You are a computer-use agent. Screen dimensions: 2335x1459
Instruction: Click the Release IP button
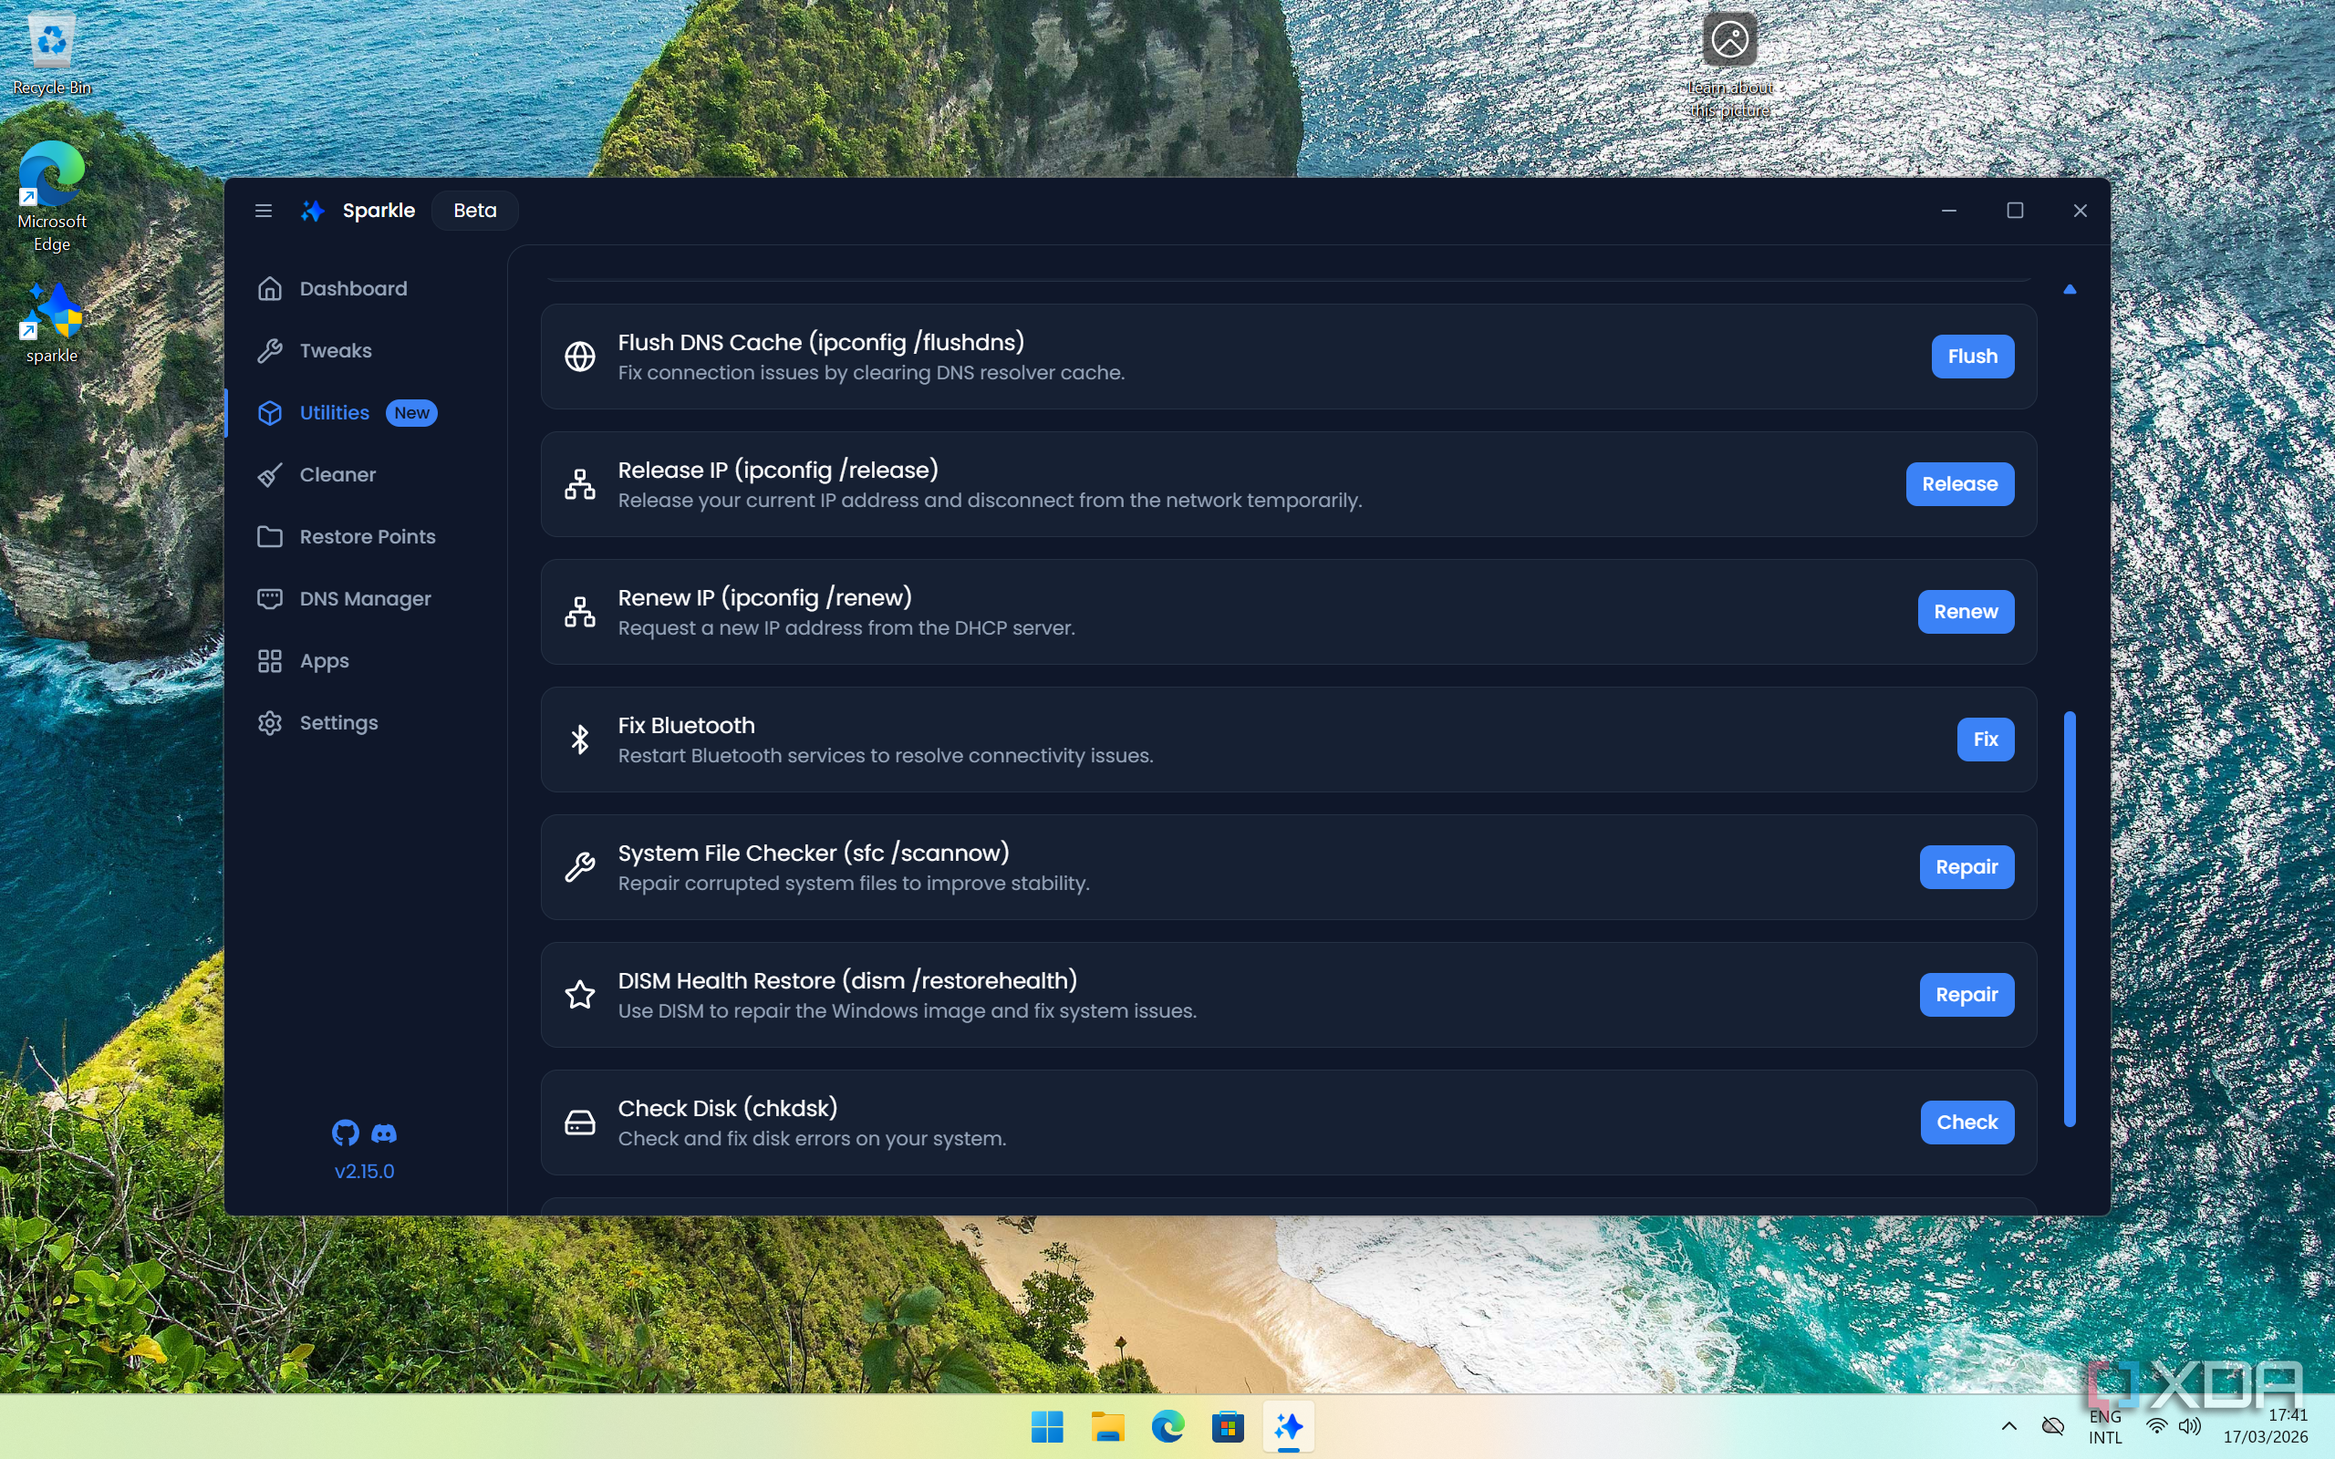pos(1959,483)
